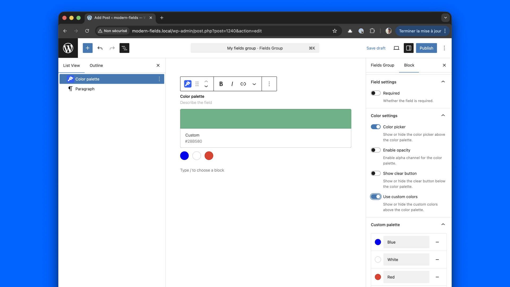Open the more formatting options chevron
The width and height of the screenshot is (510, 287).
tap(254, 84)
